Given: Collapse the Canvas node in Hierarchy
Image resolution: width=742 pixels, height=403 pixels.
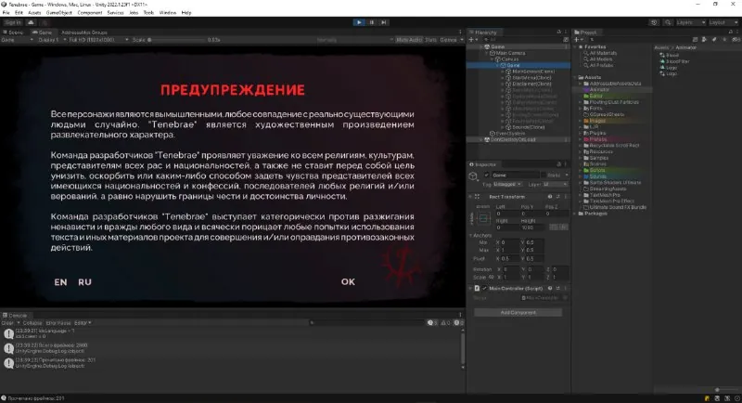Looking at the screenshot, I should [x=493, y=59].
